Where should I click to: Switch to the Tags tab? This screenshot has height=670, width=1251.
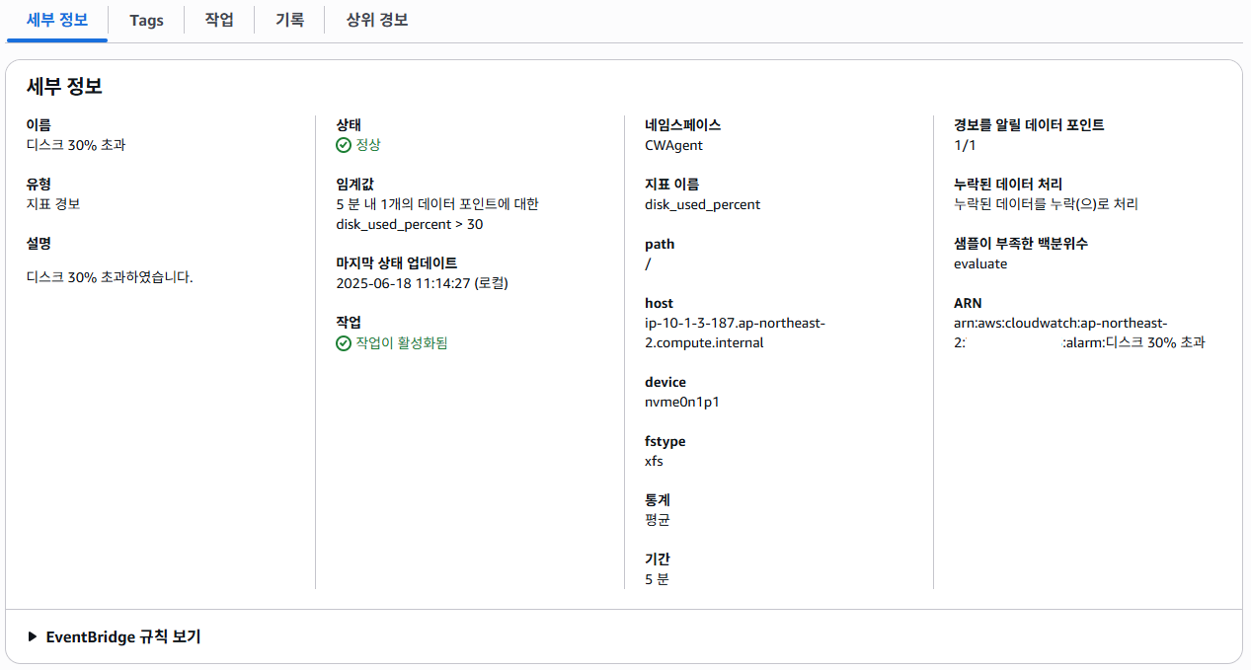(x=146, y=20)
